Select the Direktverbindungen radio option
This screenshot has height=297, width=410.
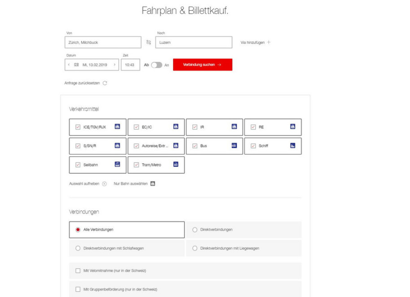195,230
